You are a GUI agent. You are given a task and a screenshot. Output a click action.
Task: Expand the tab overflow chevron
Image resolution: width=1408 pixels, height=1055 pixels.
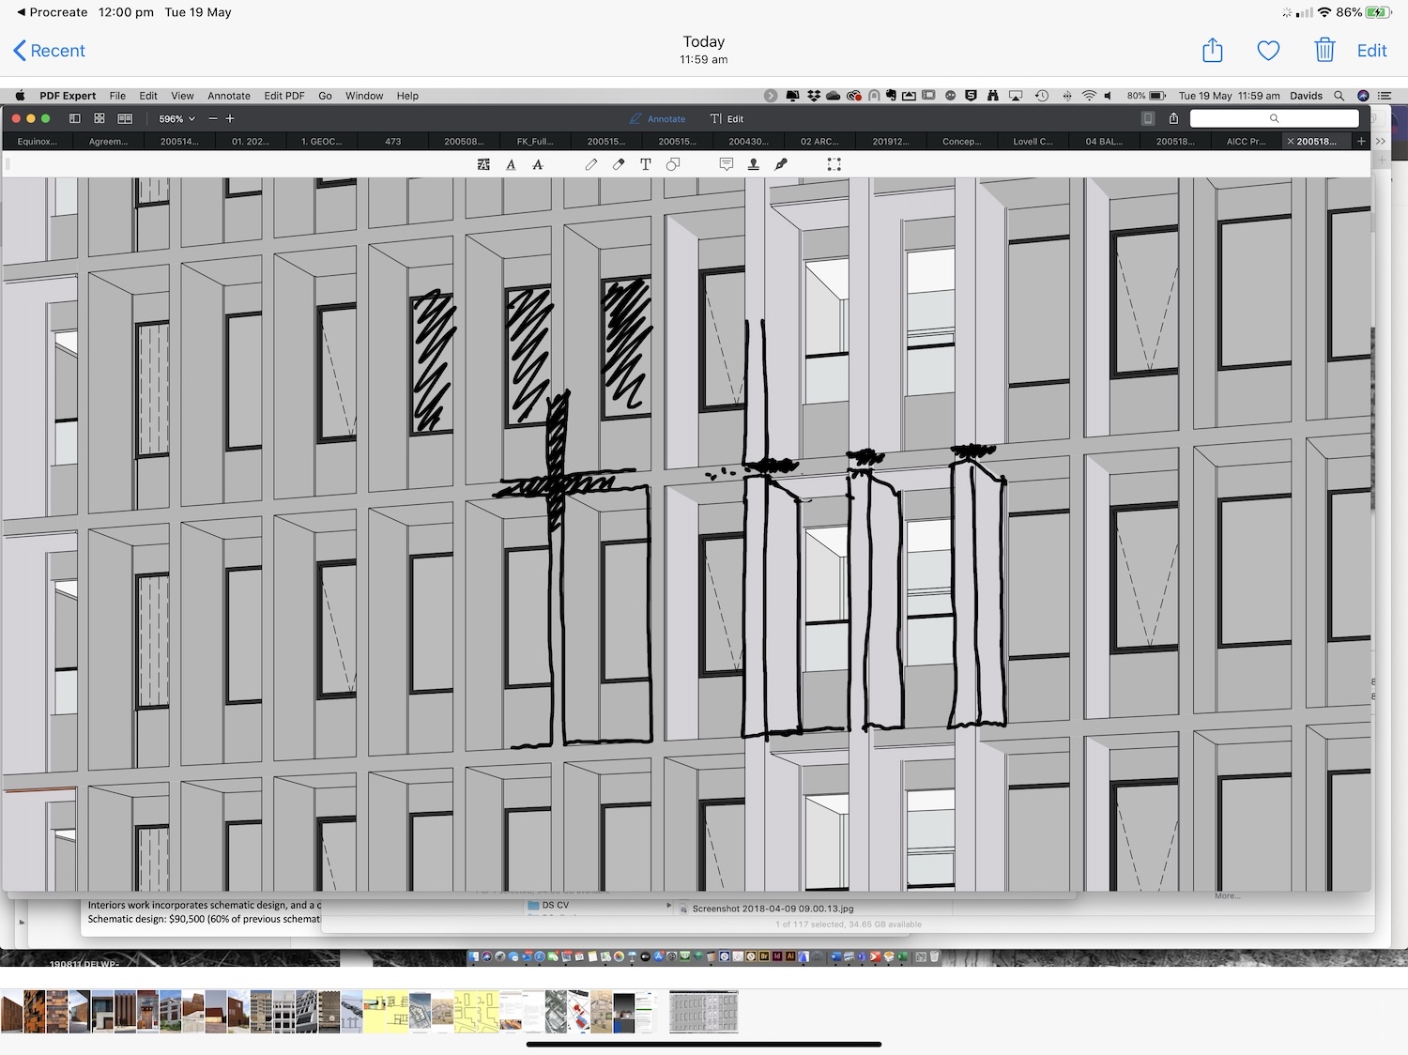[1380, 142]
